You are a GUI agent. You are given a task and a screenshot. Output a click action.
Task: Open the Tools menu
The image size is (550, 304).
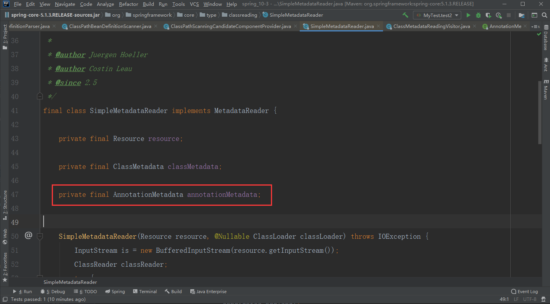click(x=178, y=4)
